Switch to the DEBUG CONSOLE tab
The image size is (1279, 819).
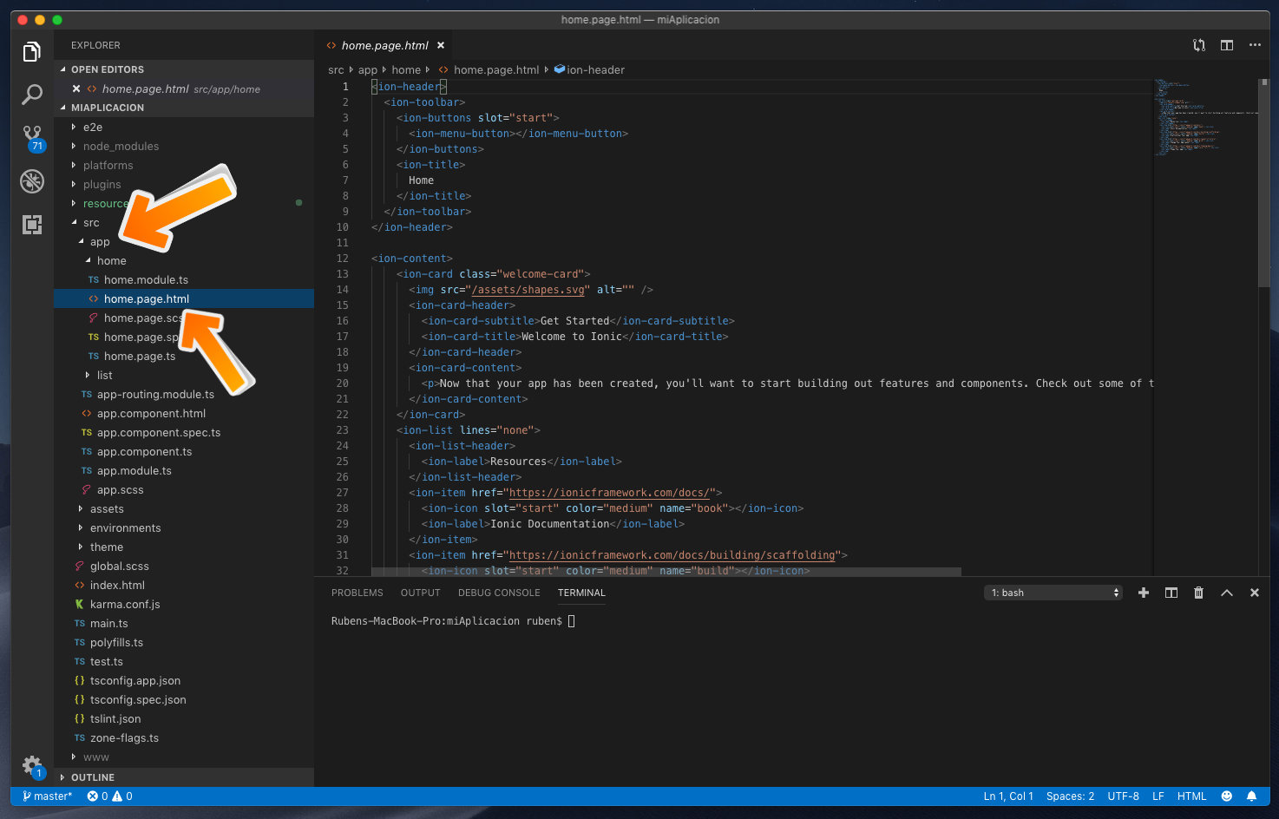tap(499, 593)
